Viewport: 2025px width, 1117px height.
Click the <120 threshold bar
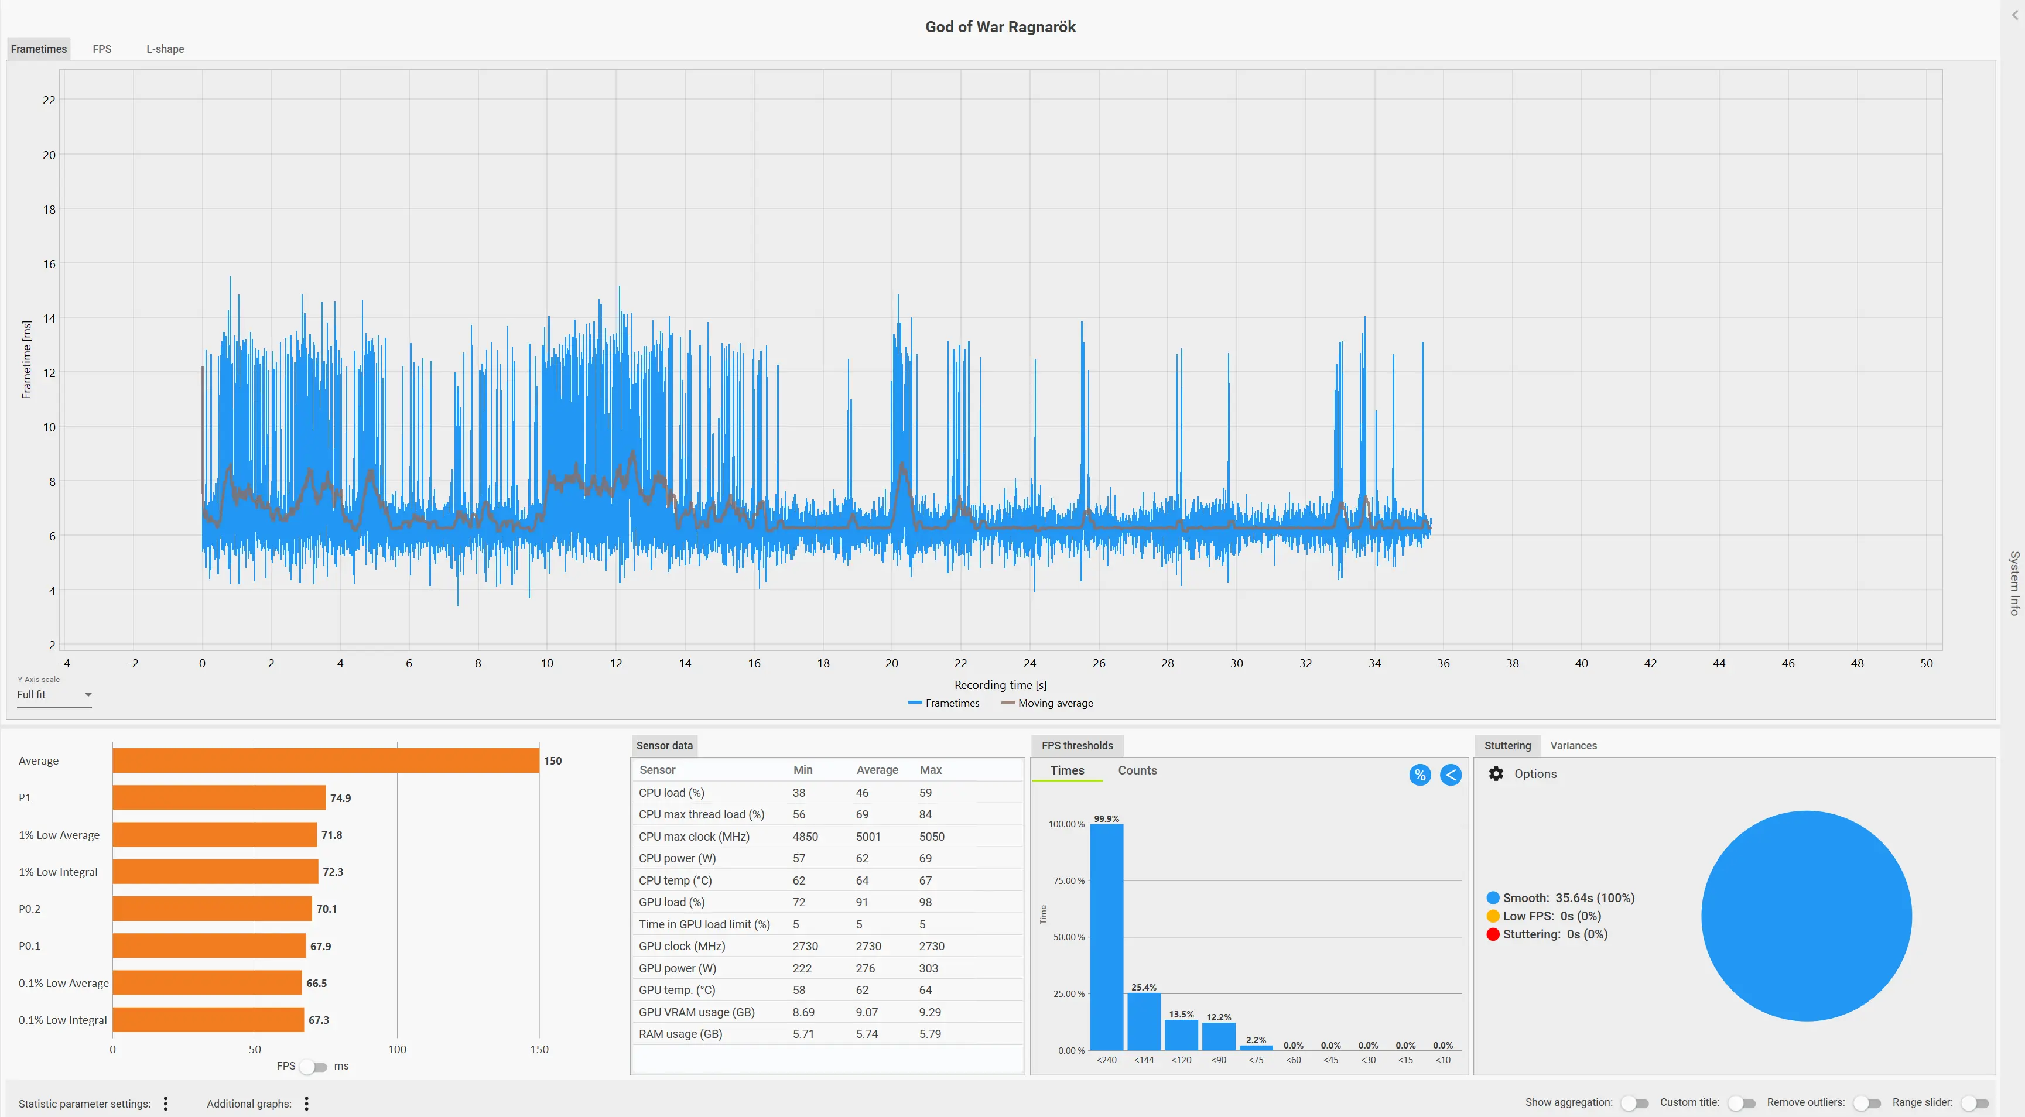pos(1181,1034)
